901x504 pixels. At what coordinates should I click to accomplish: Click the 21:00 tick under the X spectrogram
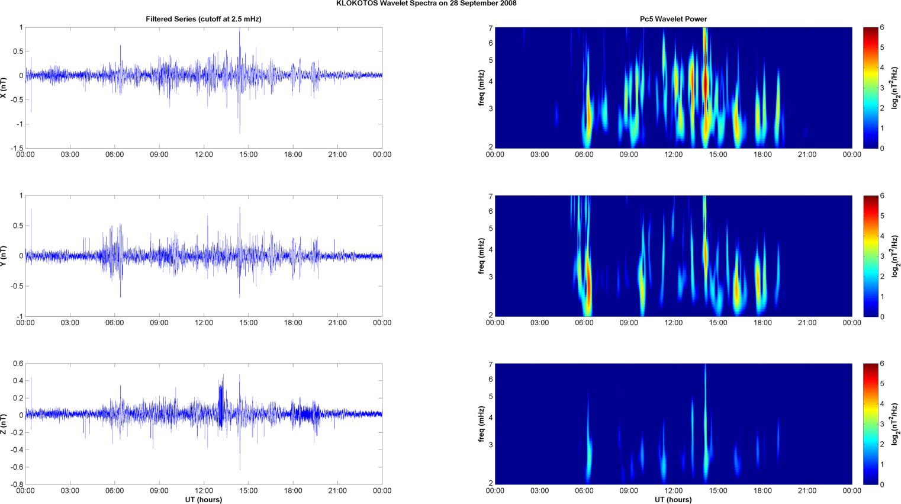[807, 155]
